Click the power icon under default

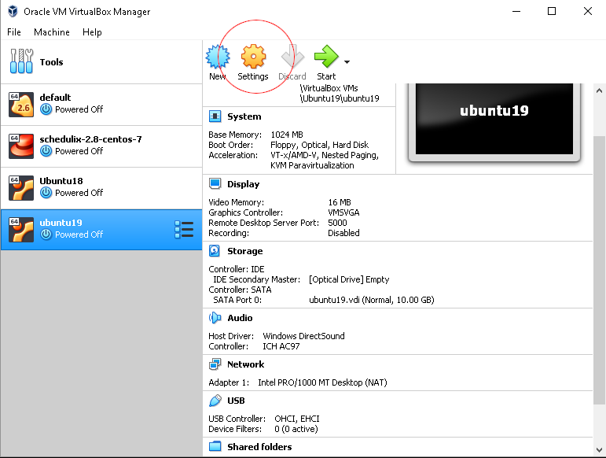coord(46,109)
